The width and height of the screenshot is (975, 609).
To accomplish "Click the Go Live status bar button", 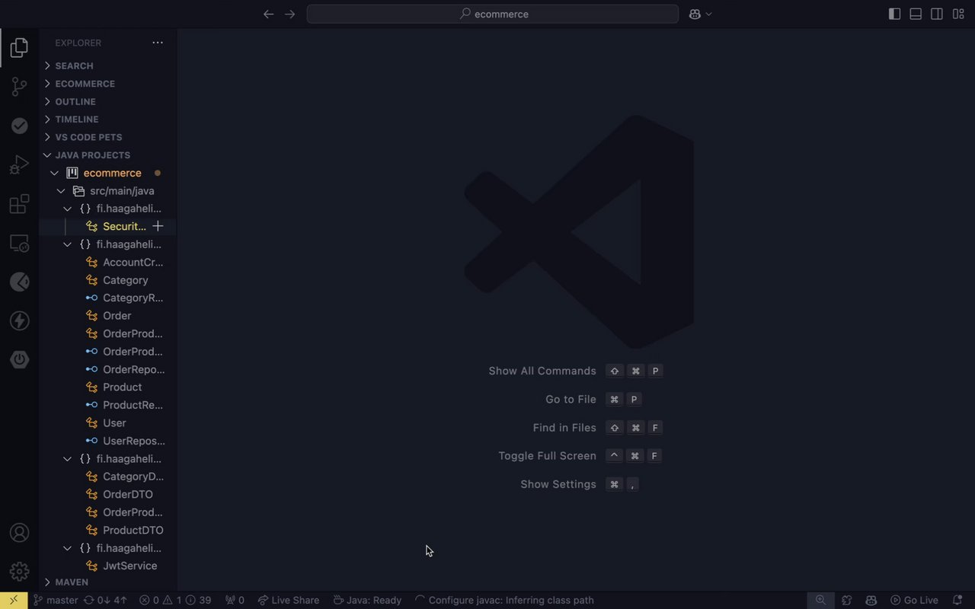I will pyautogui.click(x=913, y=600).
